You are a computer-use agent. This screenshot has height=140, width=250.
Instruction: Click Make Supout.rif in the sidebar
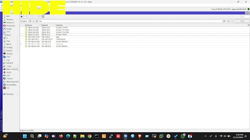point(12,82)
